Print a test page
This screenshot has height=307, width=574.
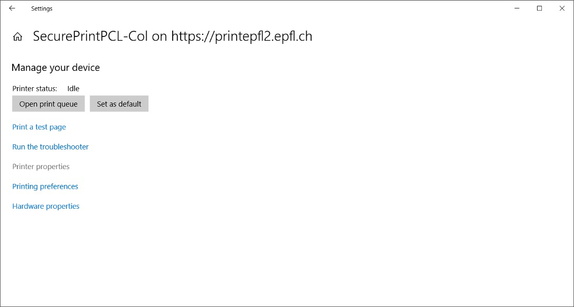coord(39,127)
